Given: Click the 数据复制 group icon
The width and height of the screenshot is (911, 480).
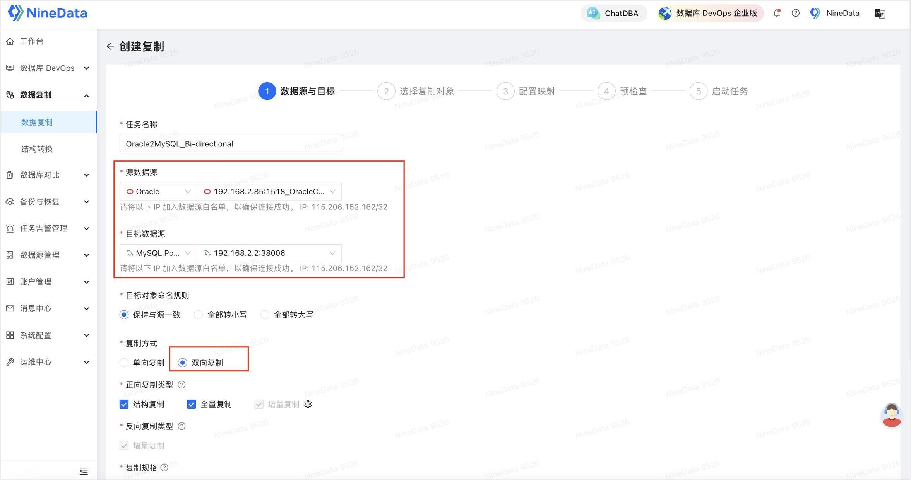Looking at the screenshot, I should point(10,95).
